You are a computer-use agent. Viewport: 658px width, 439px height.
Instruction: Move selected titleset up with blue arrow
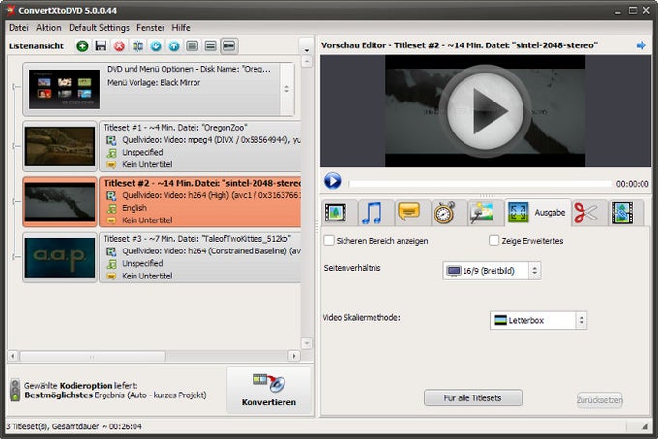point(174,45)
